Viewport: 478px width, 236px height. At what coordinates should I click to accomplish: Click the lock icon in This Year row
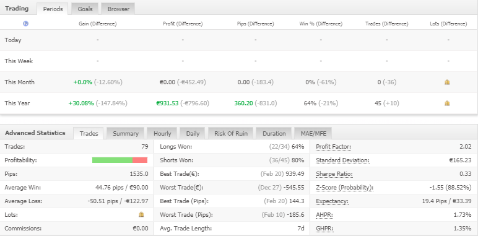(447, 103)
